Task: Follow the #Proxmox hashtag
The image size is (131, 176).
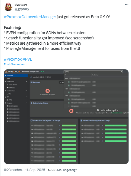Action: (13, 59)
